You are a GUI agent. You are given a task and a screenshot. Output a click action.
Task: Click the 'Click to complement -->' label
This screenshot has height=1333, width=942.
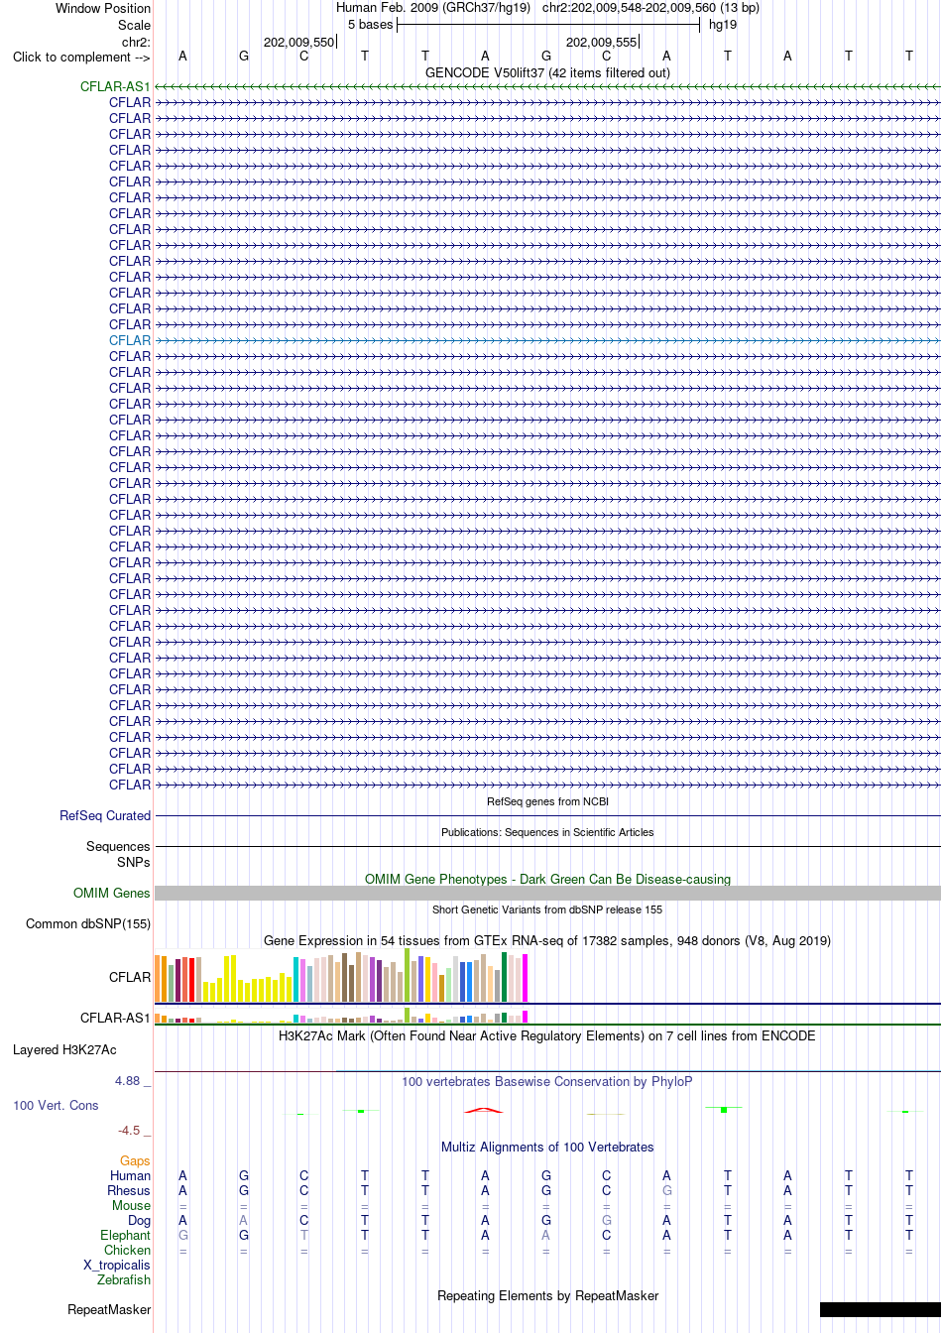click(81, 57)
